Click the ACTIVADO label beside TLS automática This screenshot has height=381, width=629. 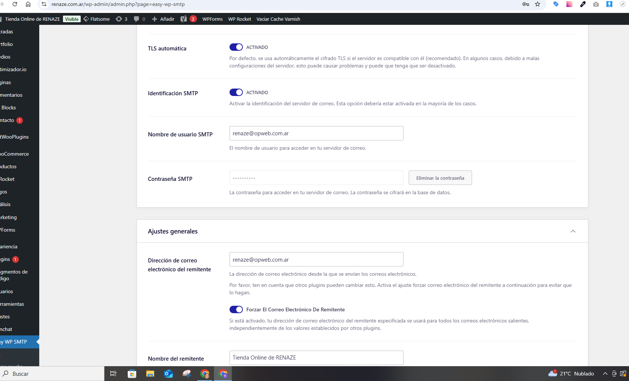[257, 47]
